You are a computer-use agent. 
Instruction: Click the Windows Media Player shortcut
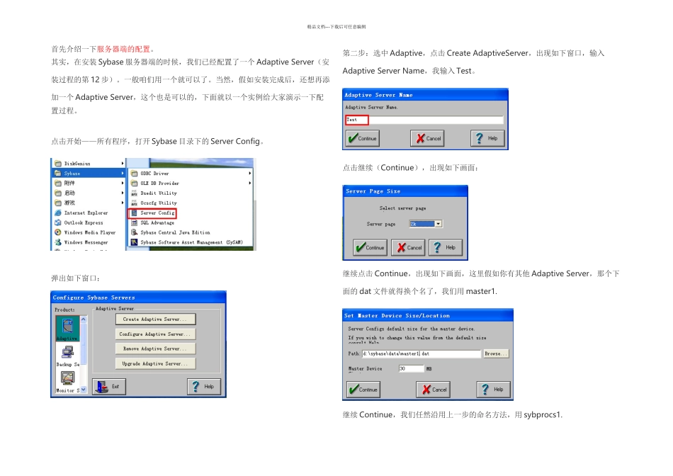(x=85, y=232)
